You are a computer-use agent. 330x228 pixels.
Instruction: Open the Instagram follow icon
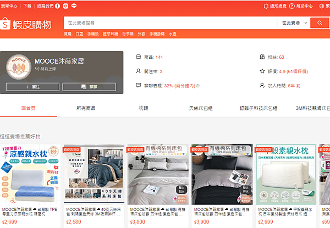[x=65, y=6]
